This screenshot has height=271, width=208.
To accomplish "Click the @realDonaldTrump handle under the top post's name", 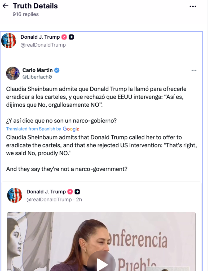I will pos(43,45).
